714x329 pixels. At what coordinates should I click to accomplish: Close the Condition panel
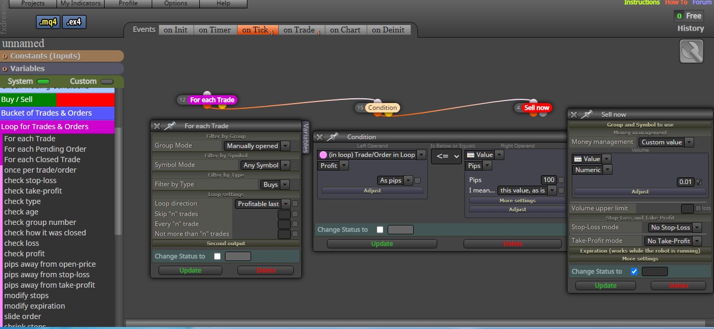click(320, 137)
